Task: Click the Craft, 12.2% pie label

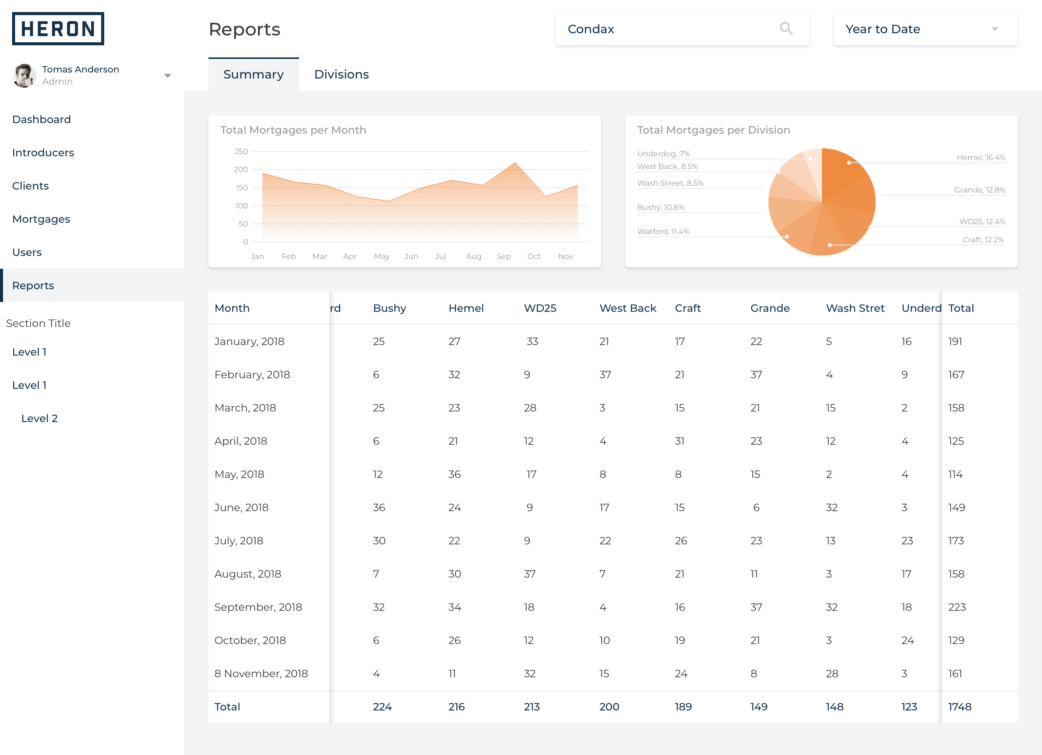Action: coord(983,239)
